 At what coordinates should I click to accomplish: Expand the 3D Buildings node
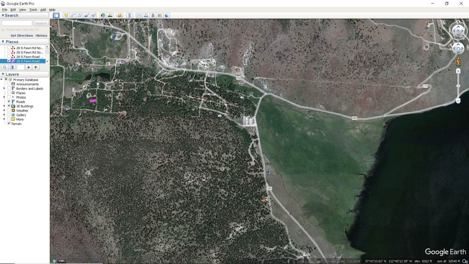coord(4,106)
